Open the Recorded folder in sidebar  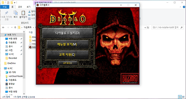13,58
